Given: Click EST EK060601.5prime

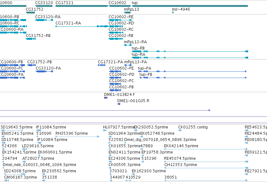Looking at the screenshot, I should [55, 153].
